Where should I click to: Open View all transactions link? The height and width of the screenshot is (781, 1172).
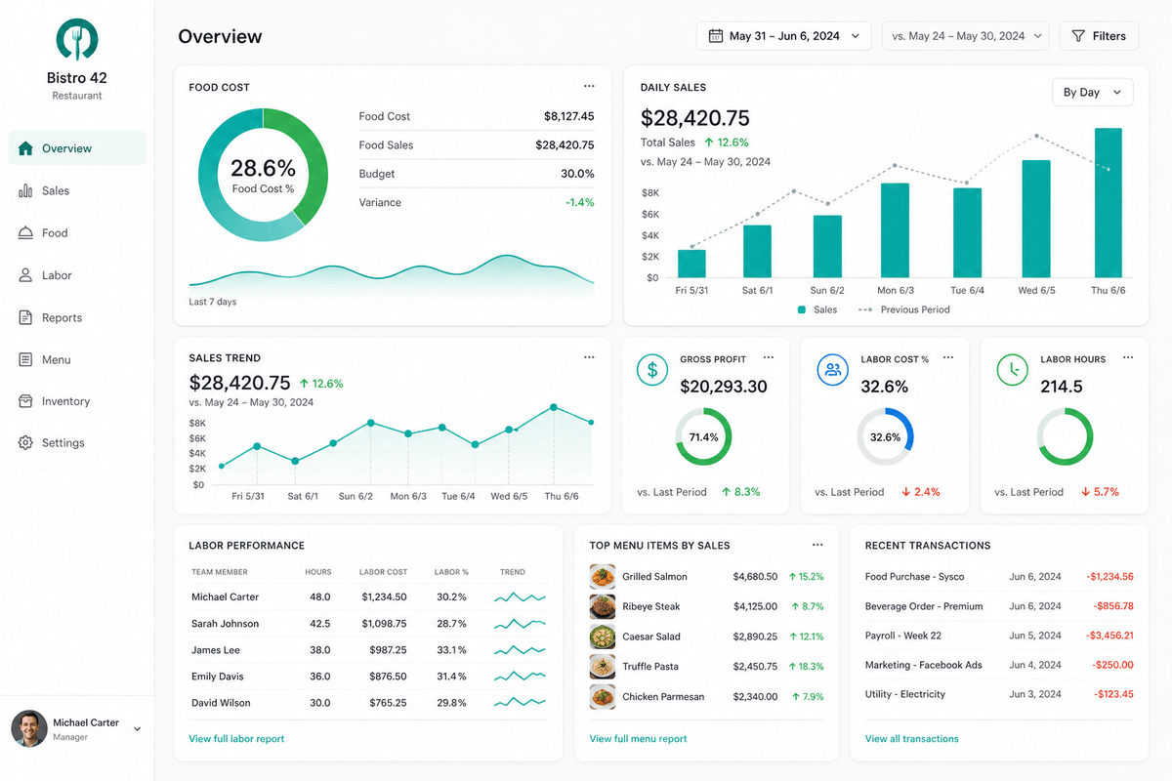click(x=912, y=739)
